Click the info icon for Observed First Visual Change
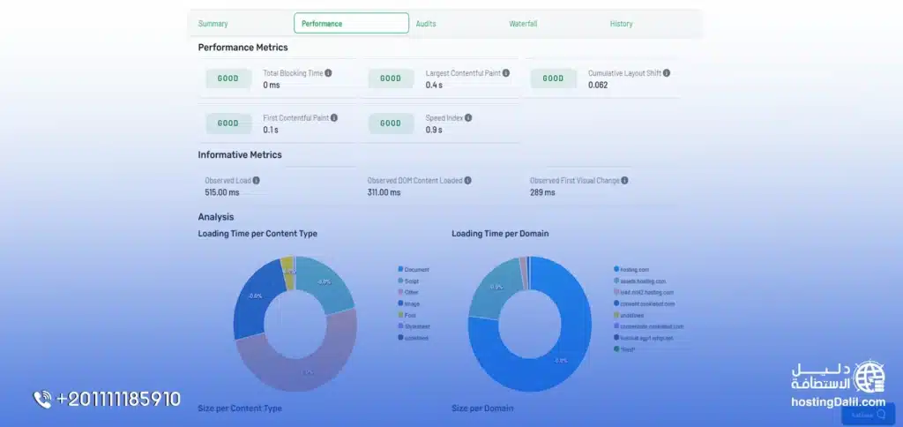The width and height of the screenshot is (903, 427). (x=624, y=180)
